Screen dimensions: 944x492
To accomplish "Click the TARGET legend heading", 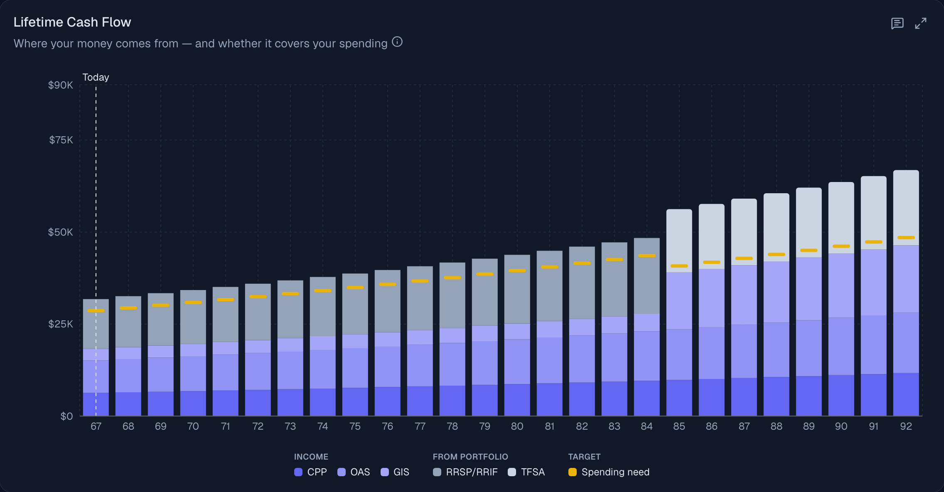I will [x=584, y=457].
